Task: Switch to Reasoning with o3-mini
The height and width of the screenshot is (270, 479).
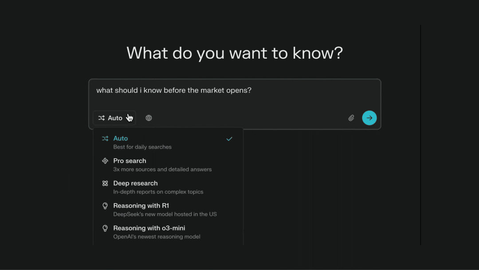Action: coord(168,232)
